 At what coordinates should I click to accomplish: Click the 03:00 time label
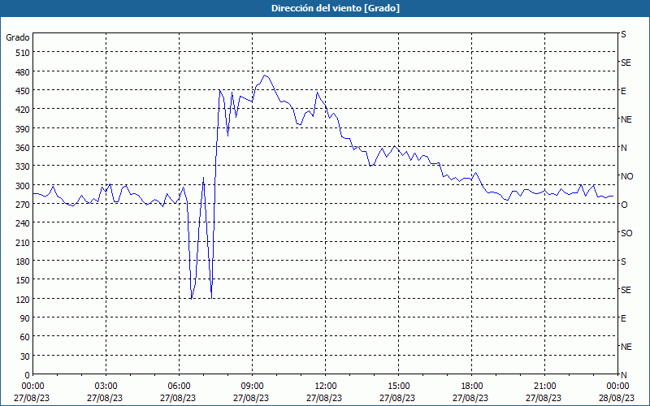point(106,387)
